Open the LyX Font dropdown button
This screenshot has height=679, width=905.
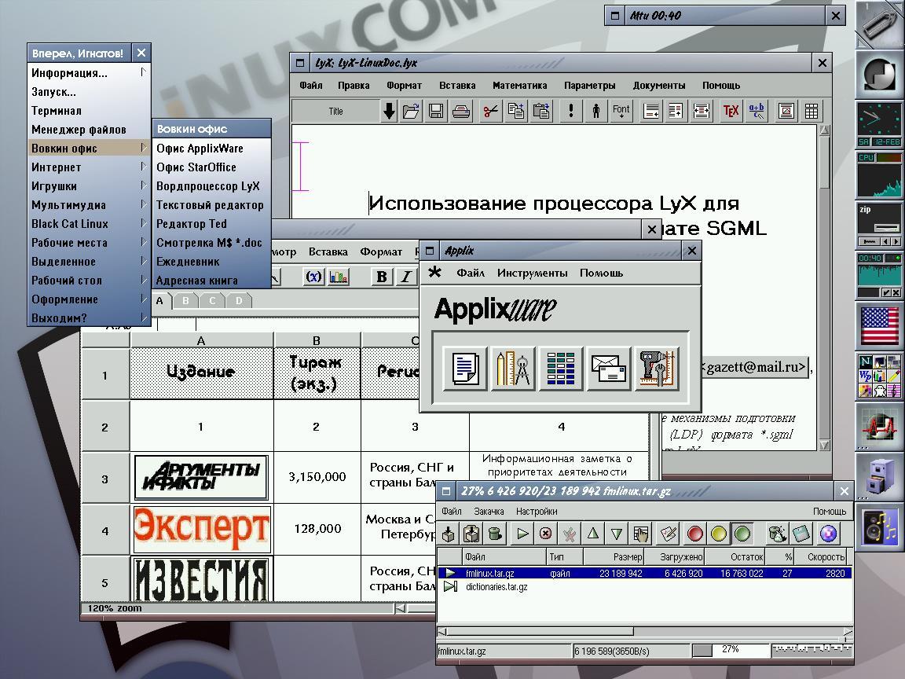coord(621,110)
